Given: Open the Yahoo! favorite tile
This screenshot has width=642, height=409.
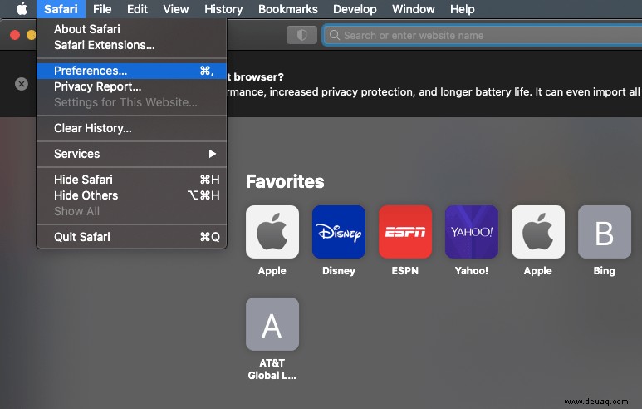Looking at the screenshot, I should [471, 232].
